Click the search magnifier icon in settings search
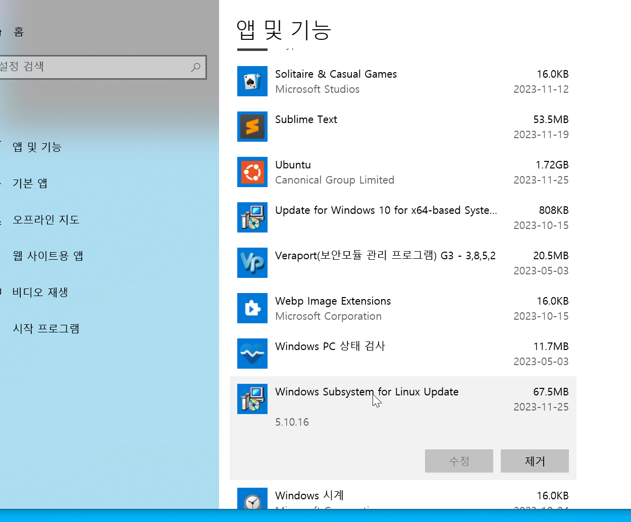Screen dimensions: 631x522 click(196, 67)
